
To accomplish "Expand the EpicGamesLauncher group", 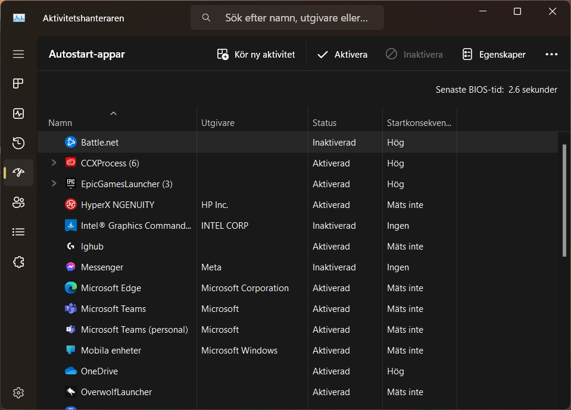I will [x=54, y=184].
